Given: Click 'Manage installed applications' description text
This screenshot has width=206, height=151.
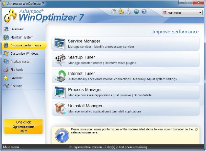Looking at the screenshot, I should 89,111.
